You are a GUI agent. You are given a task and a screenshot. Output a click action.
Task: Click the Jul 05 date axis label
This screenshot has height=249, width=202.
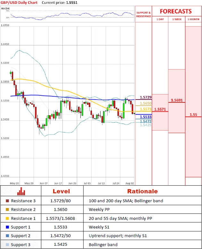(x=87, y=183)
